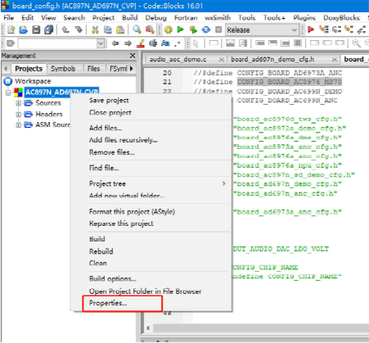This screenshot has width=369, height=343.
Task: Click the highlighted CONFIG_BOARD_AC8976_MS70 text
Action: point(289,82)
